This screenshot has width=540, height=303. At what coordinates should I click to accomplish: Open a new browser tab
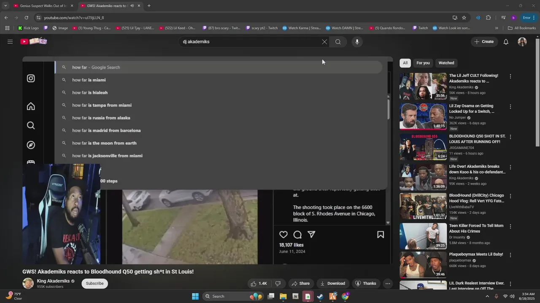click(149, 6)
